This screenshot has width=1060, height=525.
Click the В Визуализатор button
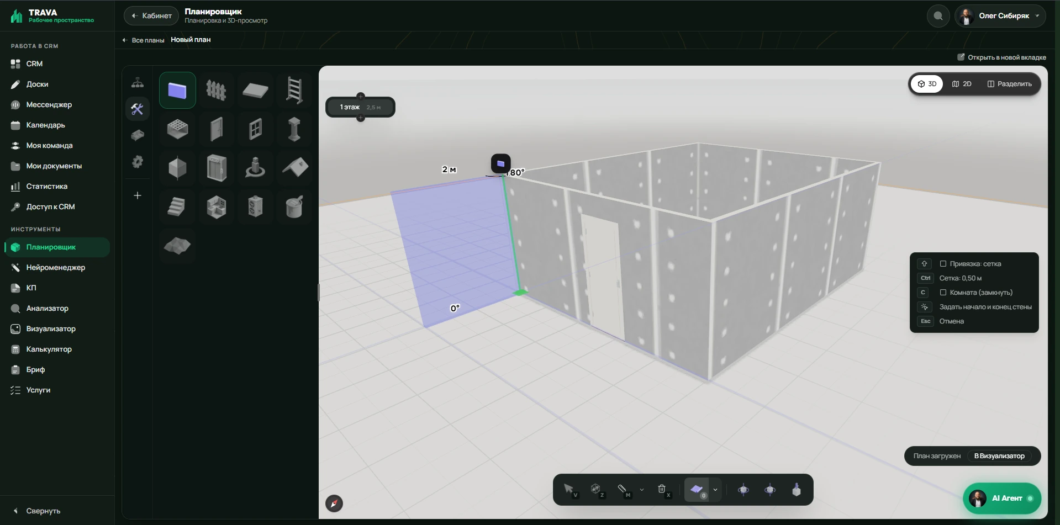click(x=999, y=456)
